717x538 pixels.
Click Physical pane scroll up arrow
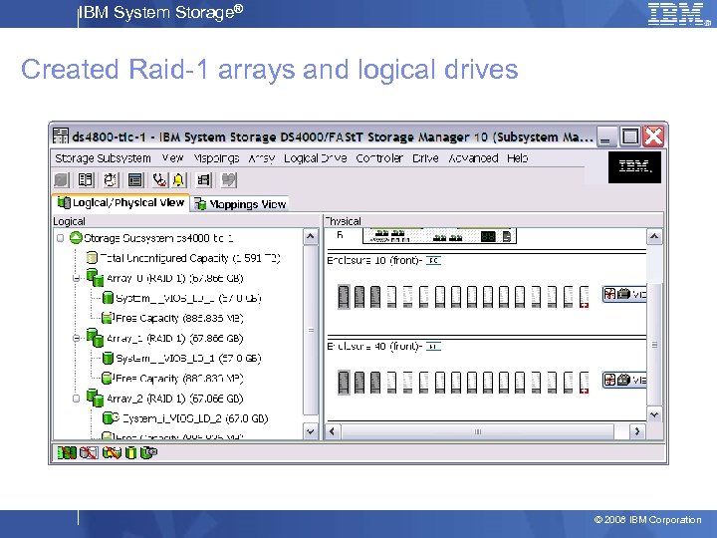coord(654,236)
